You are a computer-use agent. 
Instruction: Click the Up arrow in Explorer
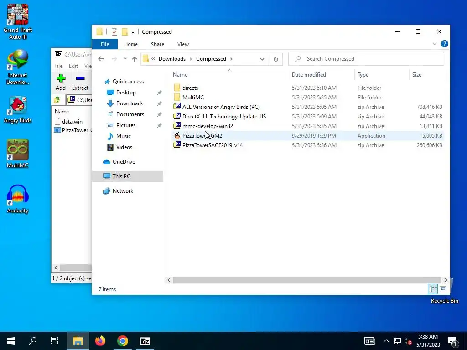(135, 59)
